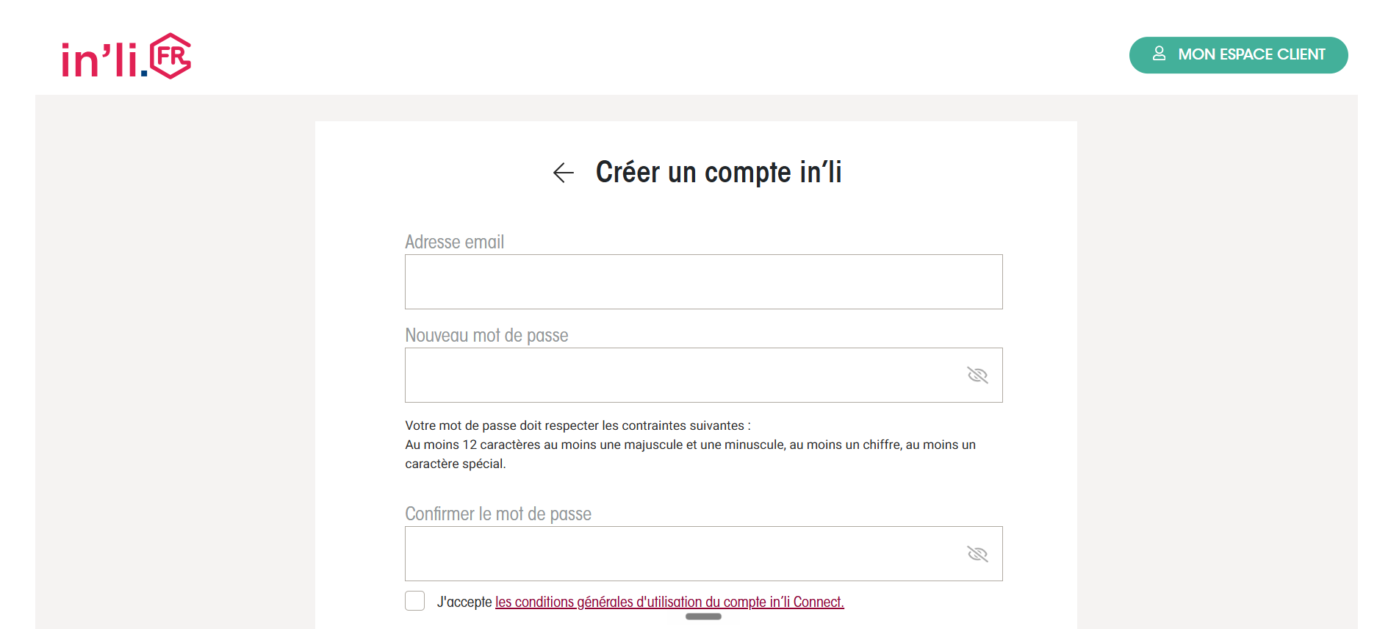Image resolution: width=1377 pixels, height=629 pixels.
Task: Click the 'Confirmer le mot de passe' label
Action: 498,514
